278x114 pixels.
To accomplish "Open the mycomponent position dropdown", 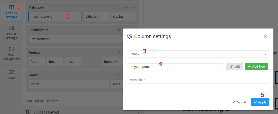I will click(x=175, y=67).
